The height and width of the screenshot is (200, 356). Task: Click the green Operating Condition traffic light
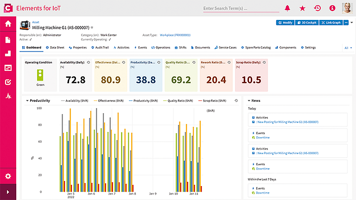coord(40,75)
